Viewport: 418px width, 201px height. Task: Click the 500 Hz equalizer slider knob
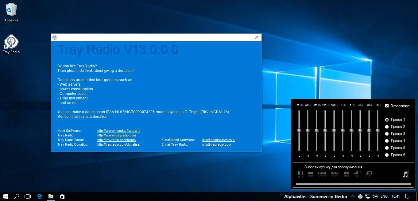[334, 131]
